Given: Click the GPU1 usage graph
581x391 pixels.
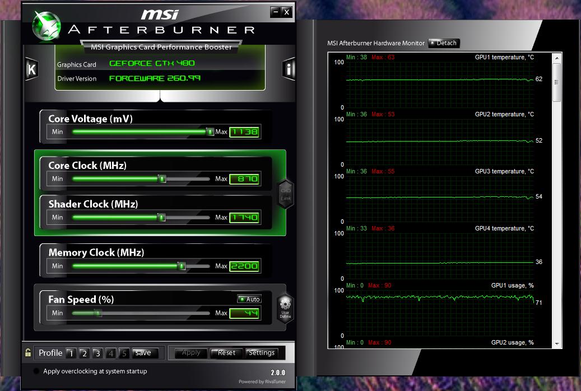Looking at the screenshot, I should point(440,313).
